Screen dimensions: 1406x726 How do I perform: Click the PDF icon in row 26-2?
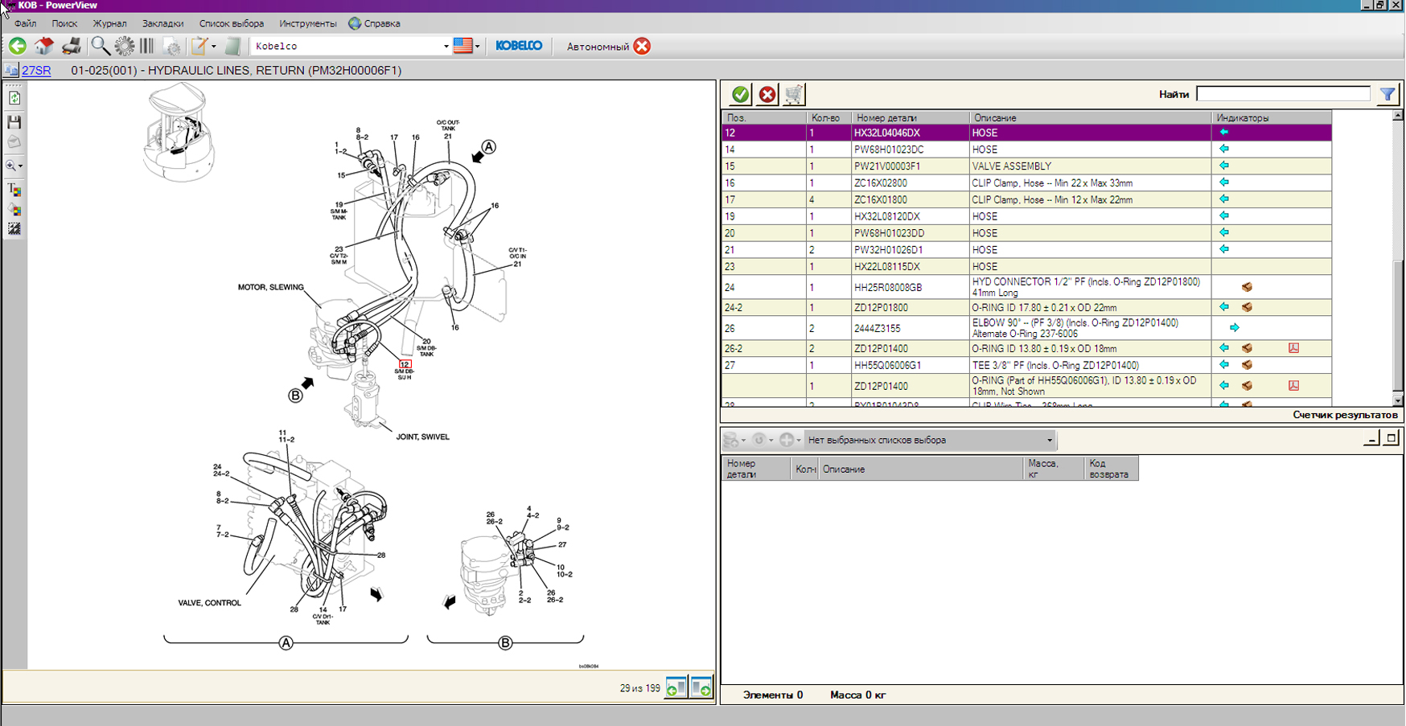pyautogui.click(x=1293, y=348)
